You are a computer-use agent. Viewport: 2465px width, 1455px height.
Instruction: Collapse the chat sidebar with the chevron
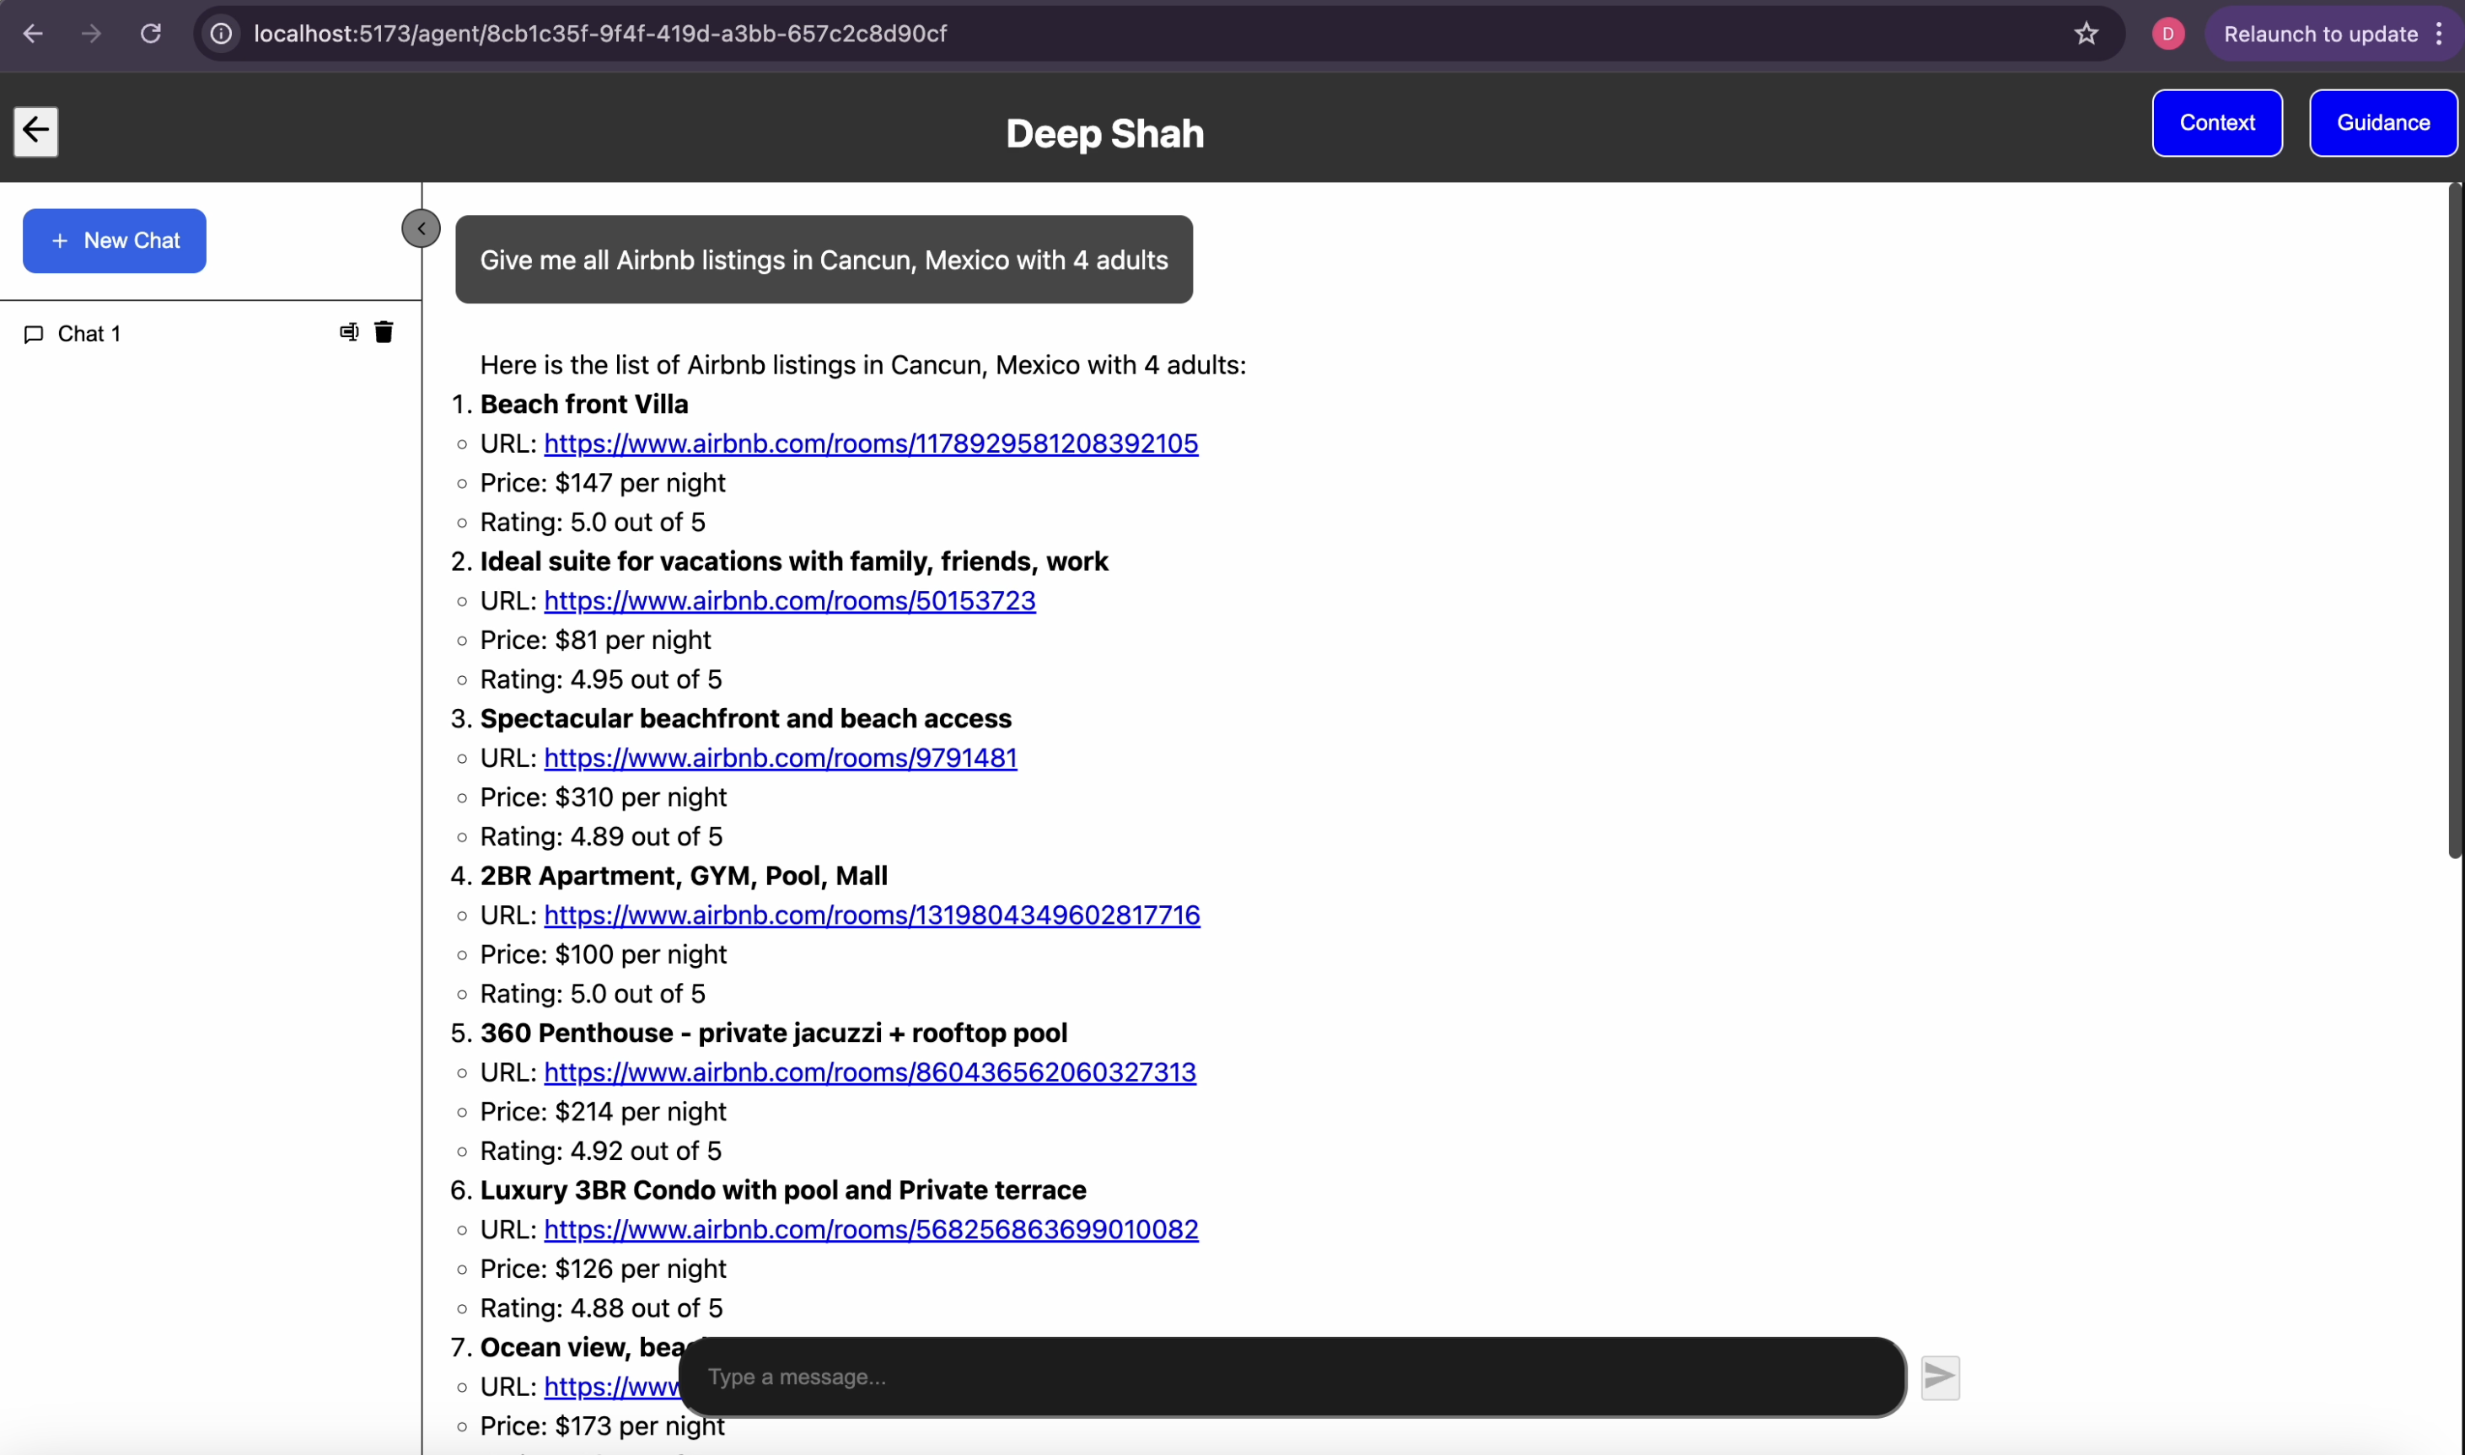(x=421, y=228)
